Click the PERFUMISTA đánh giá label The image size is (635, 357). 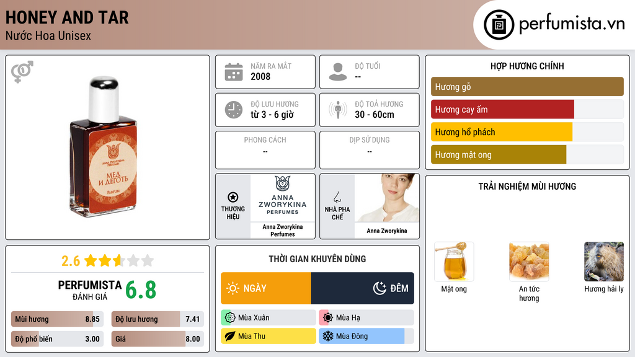pos(90,290)
